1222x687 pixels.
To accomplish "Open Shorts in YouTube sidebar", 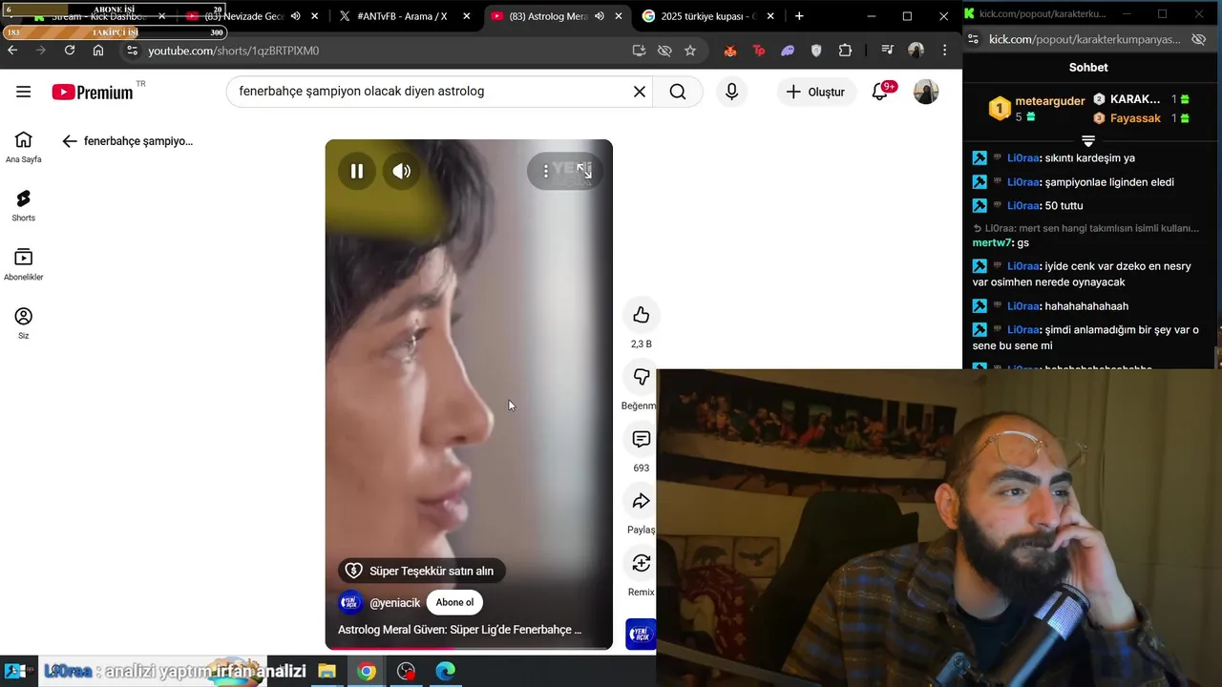I will (23, 205).
